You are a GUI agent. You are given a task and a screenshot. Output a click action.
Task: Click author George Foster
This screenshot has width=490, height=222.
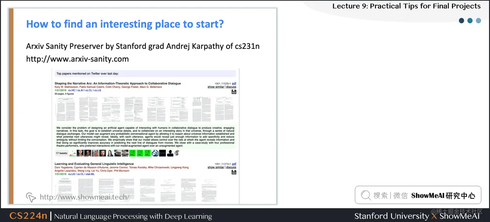point(130,87)
